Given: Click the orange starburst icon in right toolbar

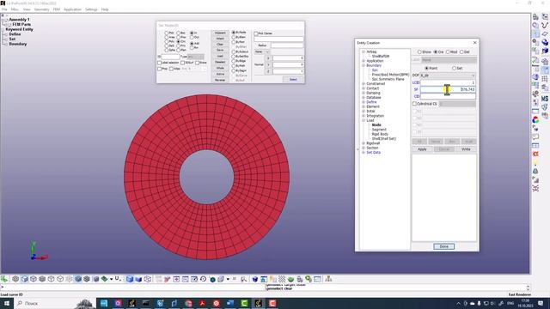Looking at the screenshot, I should (535, 154).
